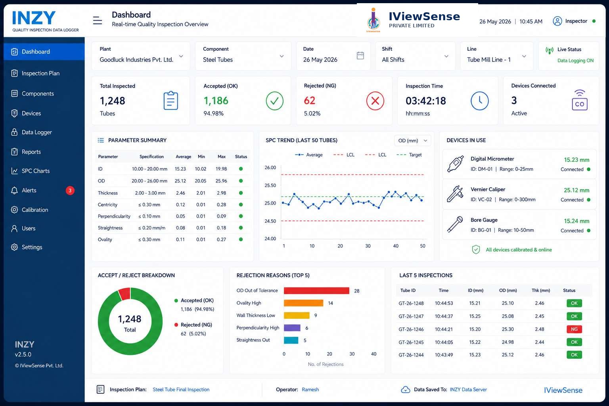Click the cloud icon beside Data Saved To

tap(406, 390)
